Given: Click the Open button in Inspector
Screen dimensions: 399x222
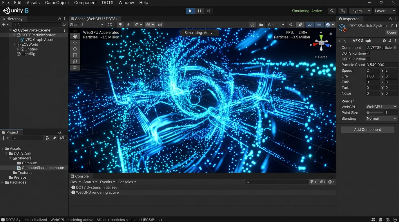Looking at the screenshot, I should click(x=391, y=33).
